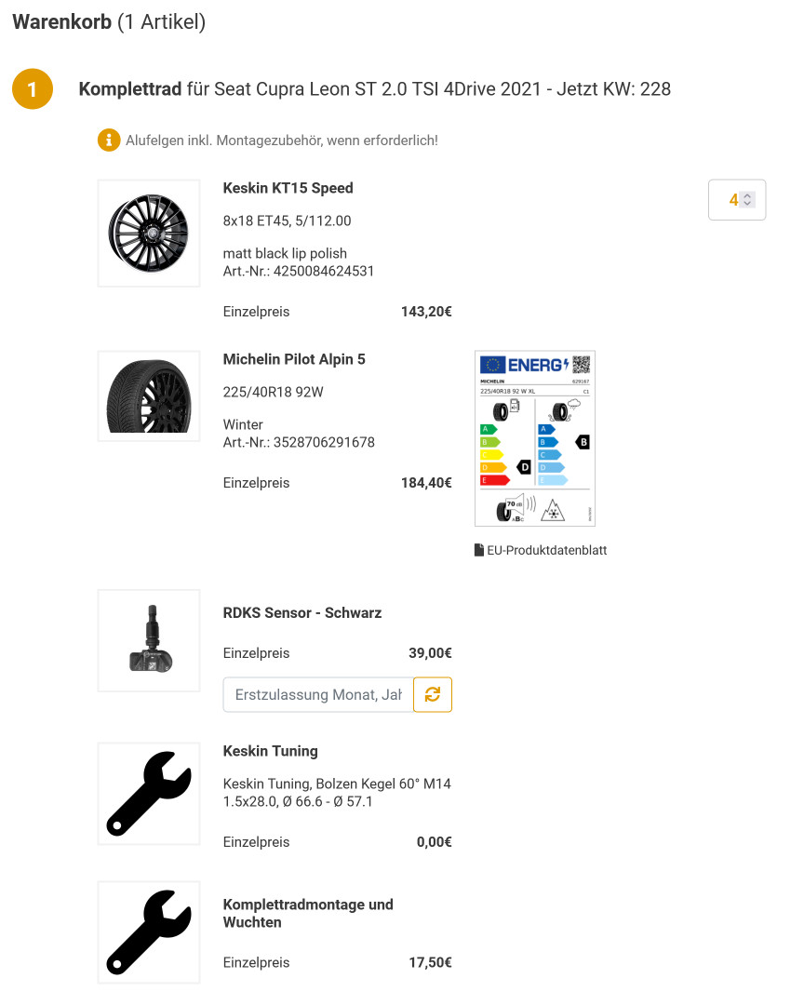Click the Michelin Pilot Alpin 5 tyre thumbnail

pos(149,396)
